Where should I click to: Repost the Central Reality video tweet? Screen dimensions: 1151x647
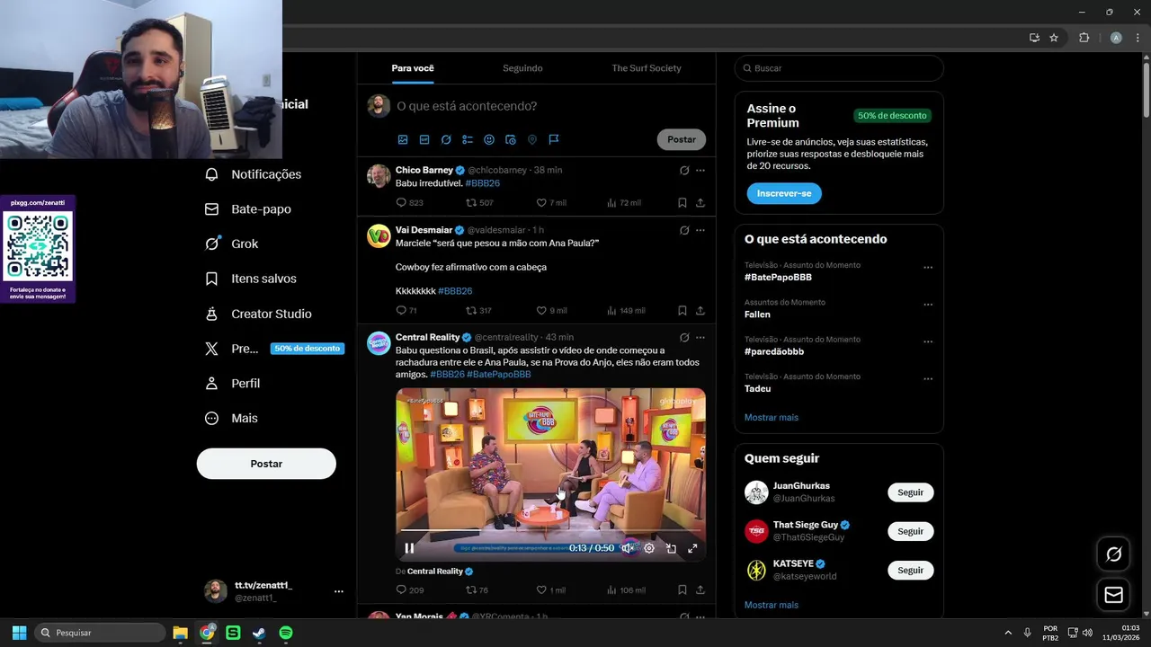pyautogui.click(x=471, y=590)
